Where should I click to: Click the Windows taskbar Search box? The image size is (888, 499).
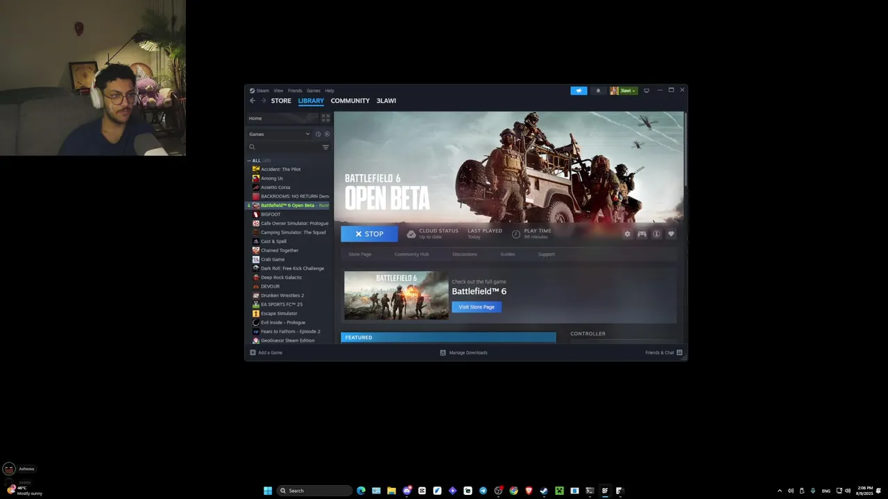coord(315,491)
